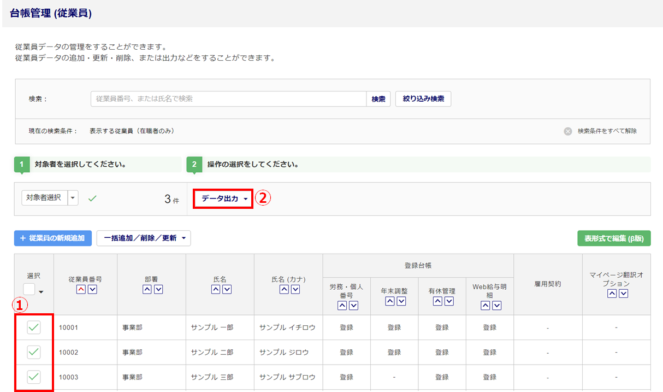Click the 検索 button
Image resolution: width=663 pixels, height=392 pixels.
378,99
